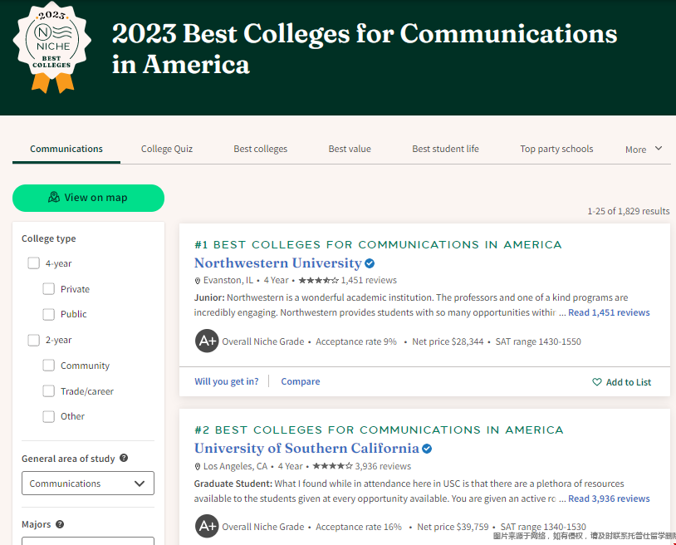Open the Communications area of study dropdown
This screenshot has width=676, height=545.
coord(87,484)
